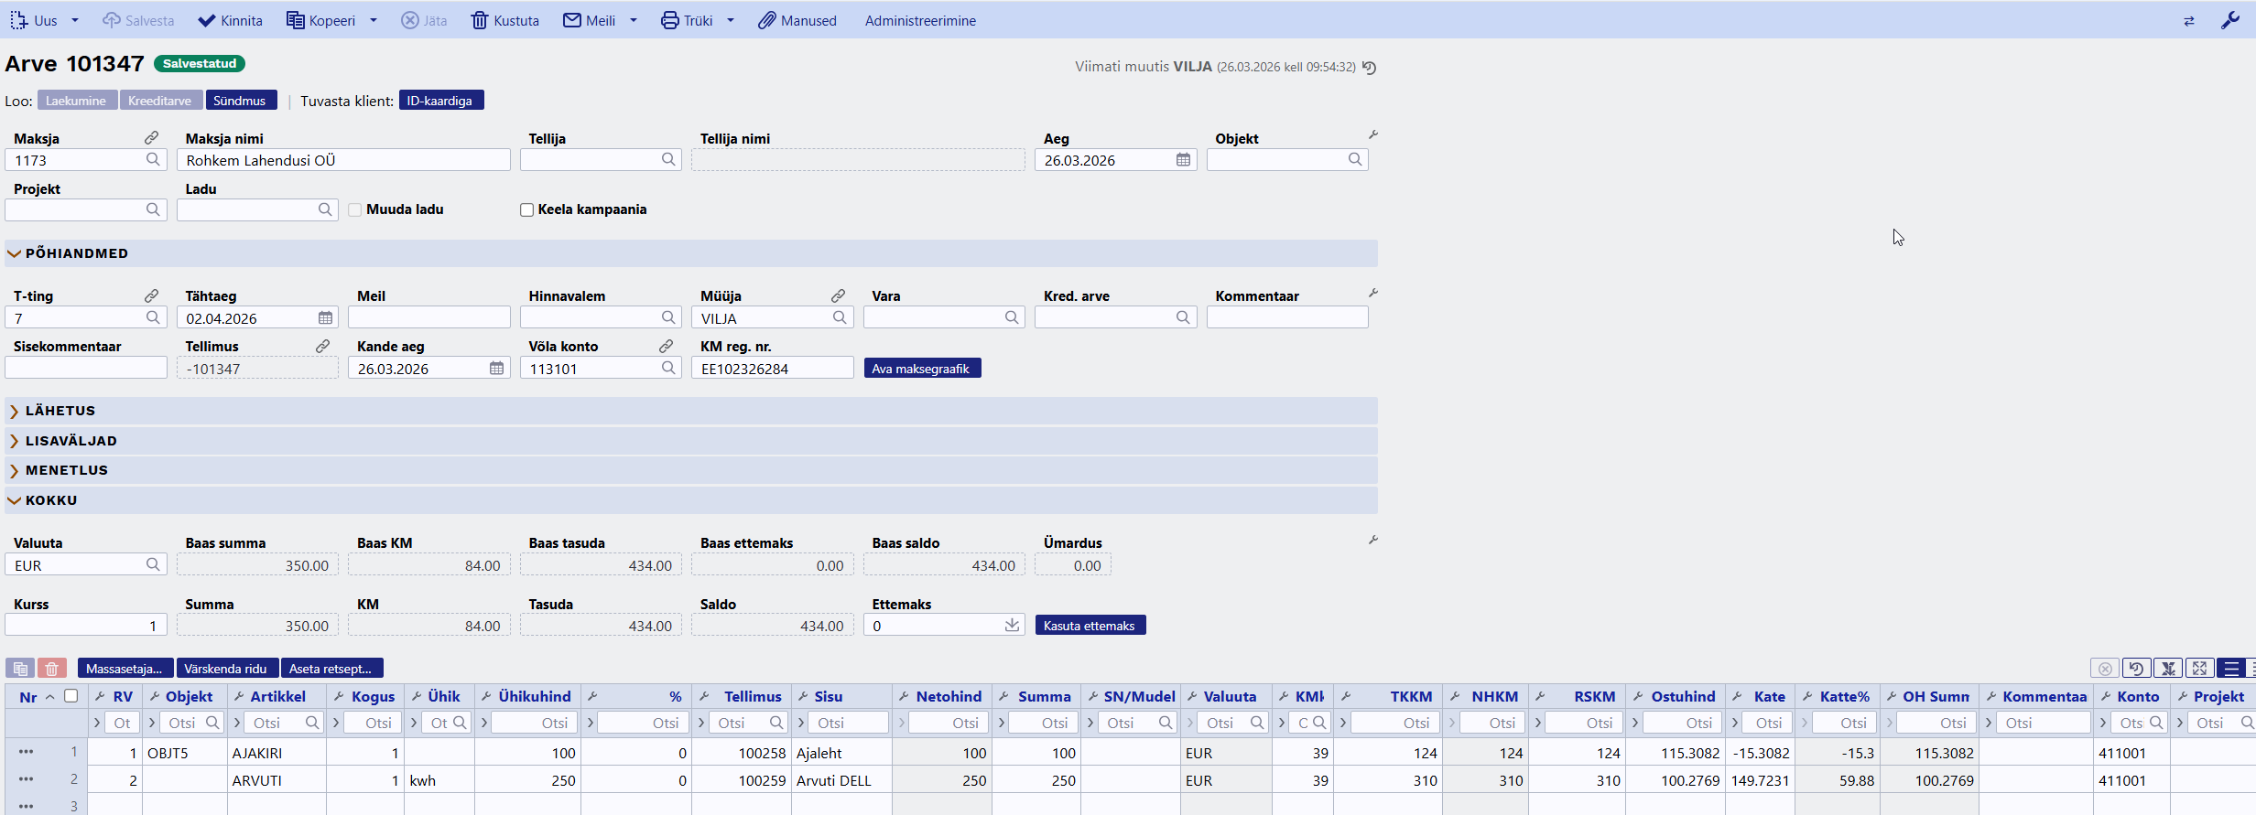
Task: Open the Trüki dropdown arrow
Action: click(731, 20)
